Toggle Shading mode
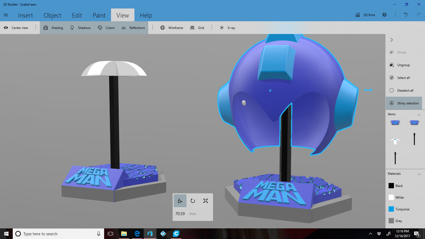Screen dimensions: 425x239 pos(53,28)
